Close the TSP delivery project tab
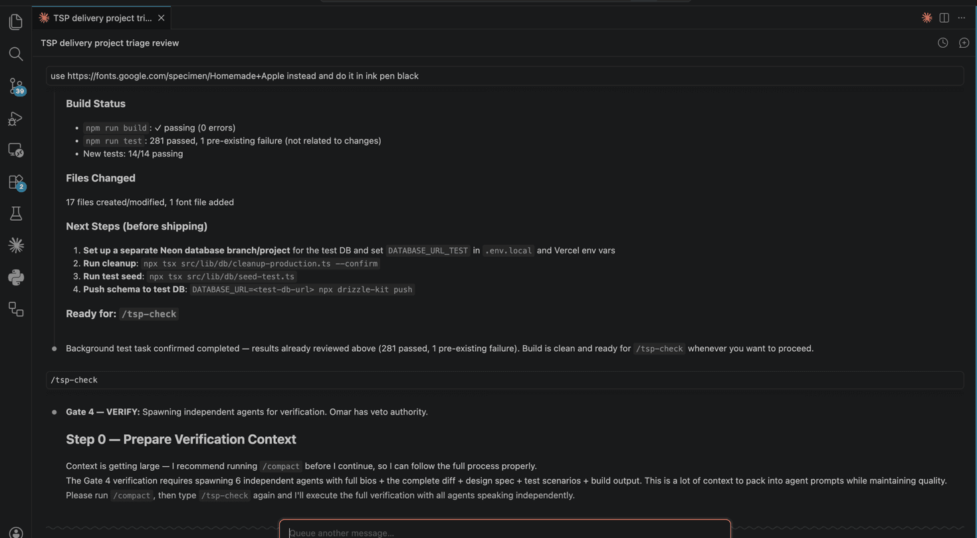The width and height of the screenshot is (977, 538). 161,18
